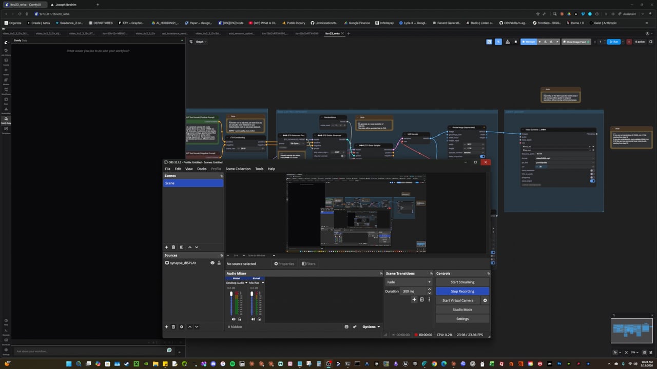The width and height of the screenshot is (657, 369).
Task: Click the Duration 300 ms field
Action: (414, 291)
